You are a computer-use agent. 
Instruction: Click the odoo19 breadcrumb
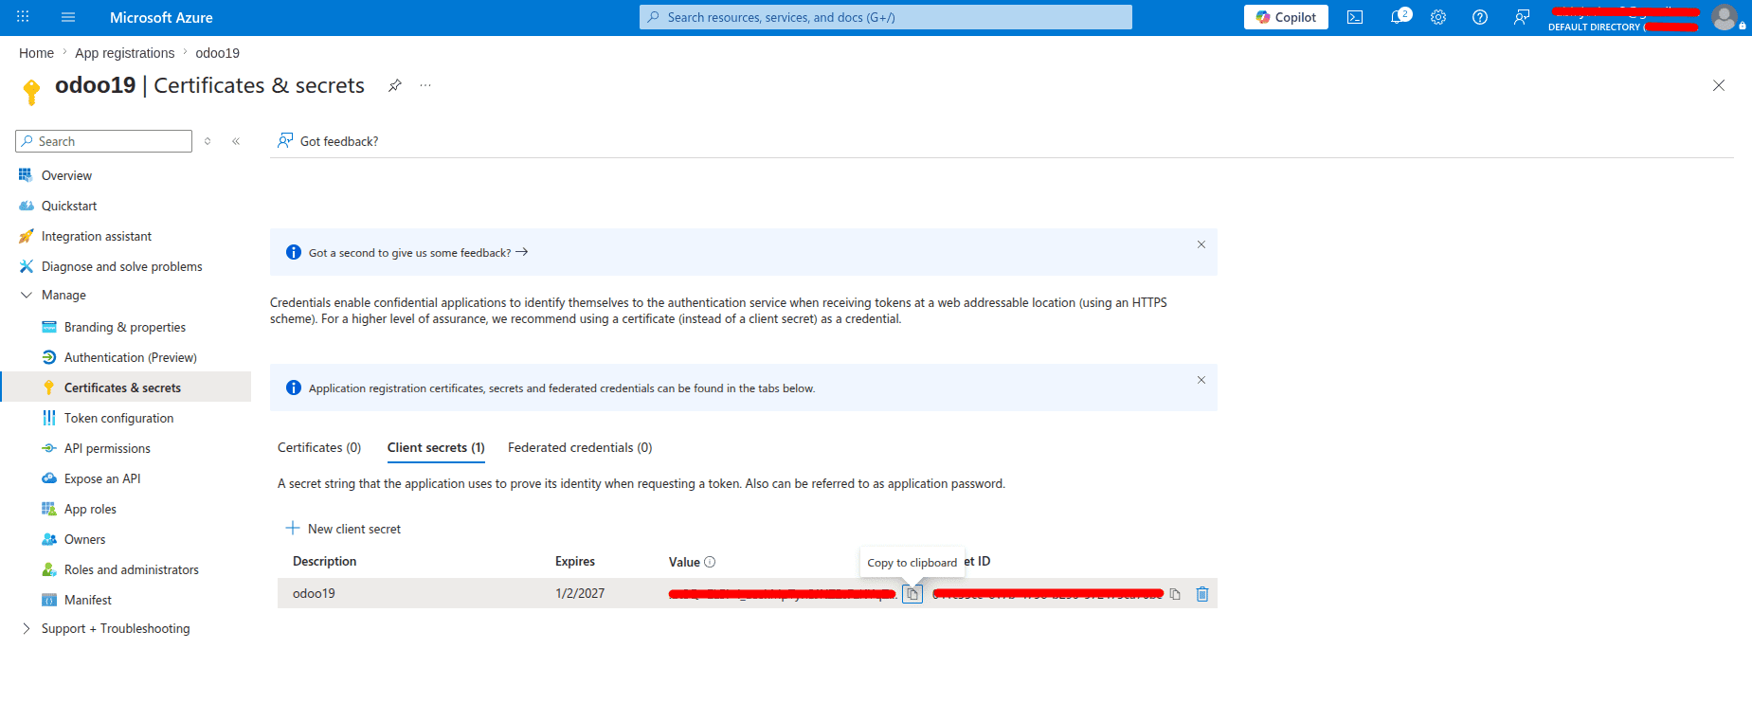[x=217, y=53]
